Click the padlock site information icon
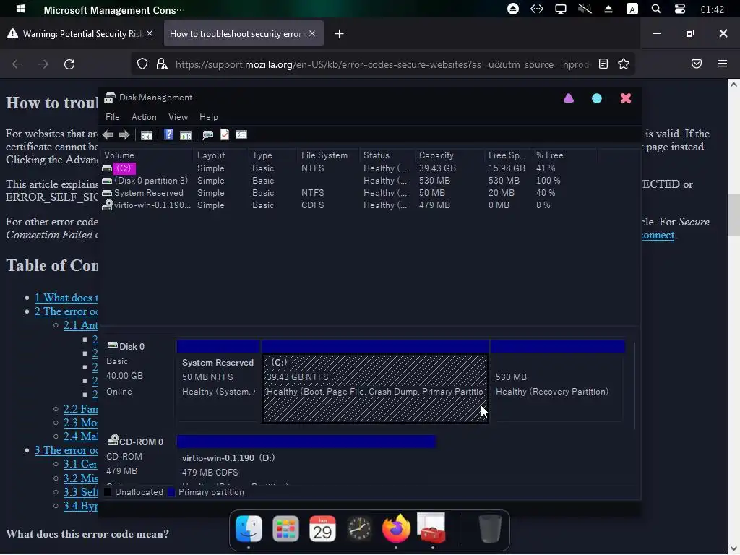Viewport: 740px width, 555px height. click(x=162, y=64)
